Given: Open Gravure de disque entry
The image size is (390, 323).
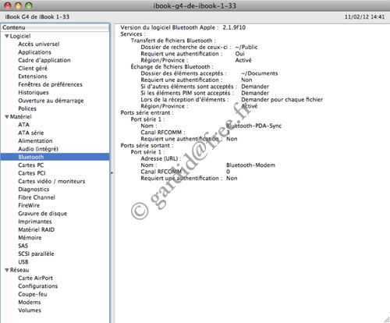Looking at the screenshot, I should 42,214.
